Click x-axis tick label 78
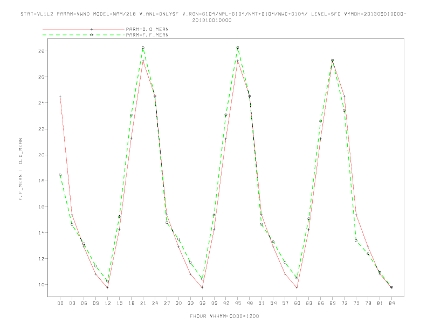Screen dimensions: 427x330 368,303
